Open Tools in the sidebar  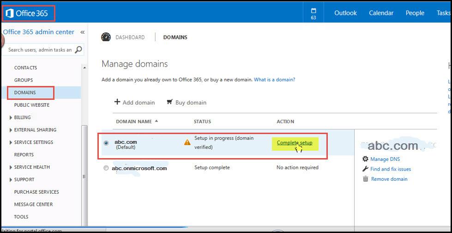[x=21, y=216]
